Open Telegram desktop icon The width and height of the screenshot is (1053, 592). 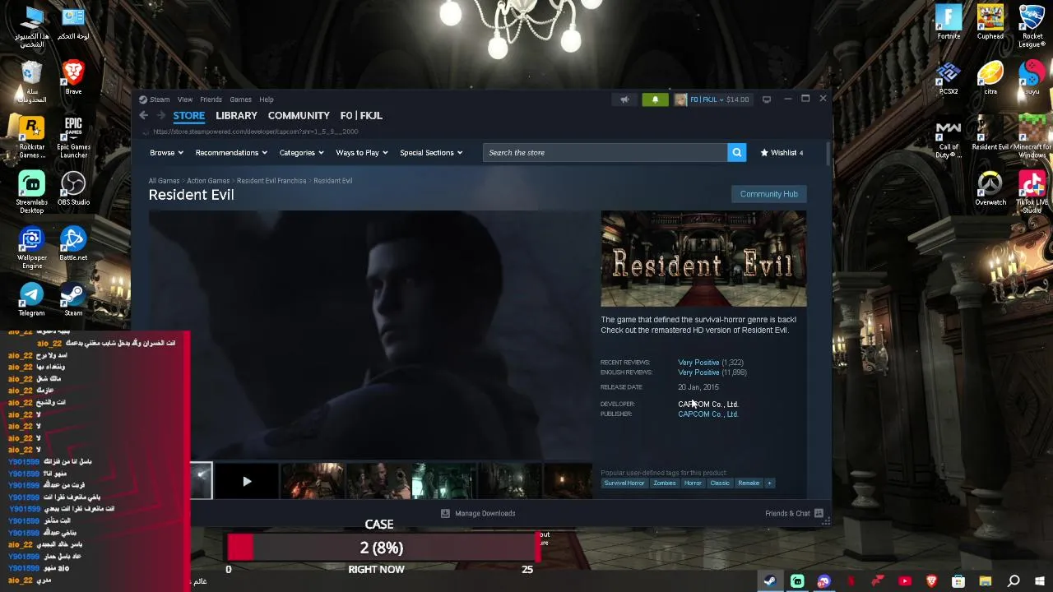point(31,299)
